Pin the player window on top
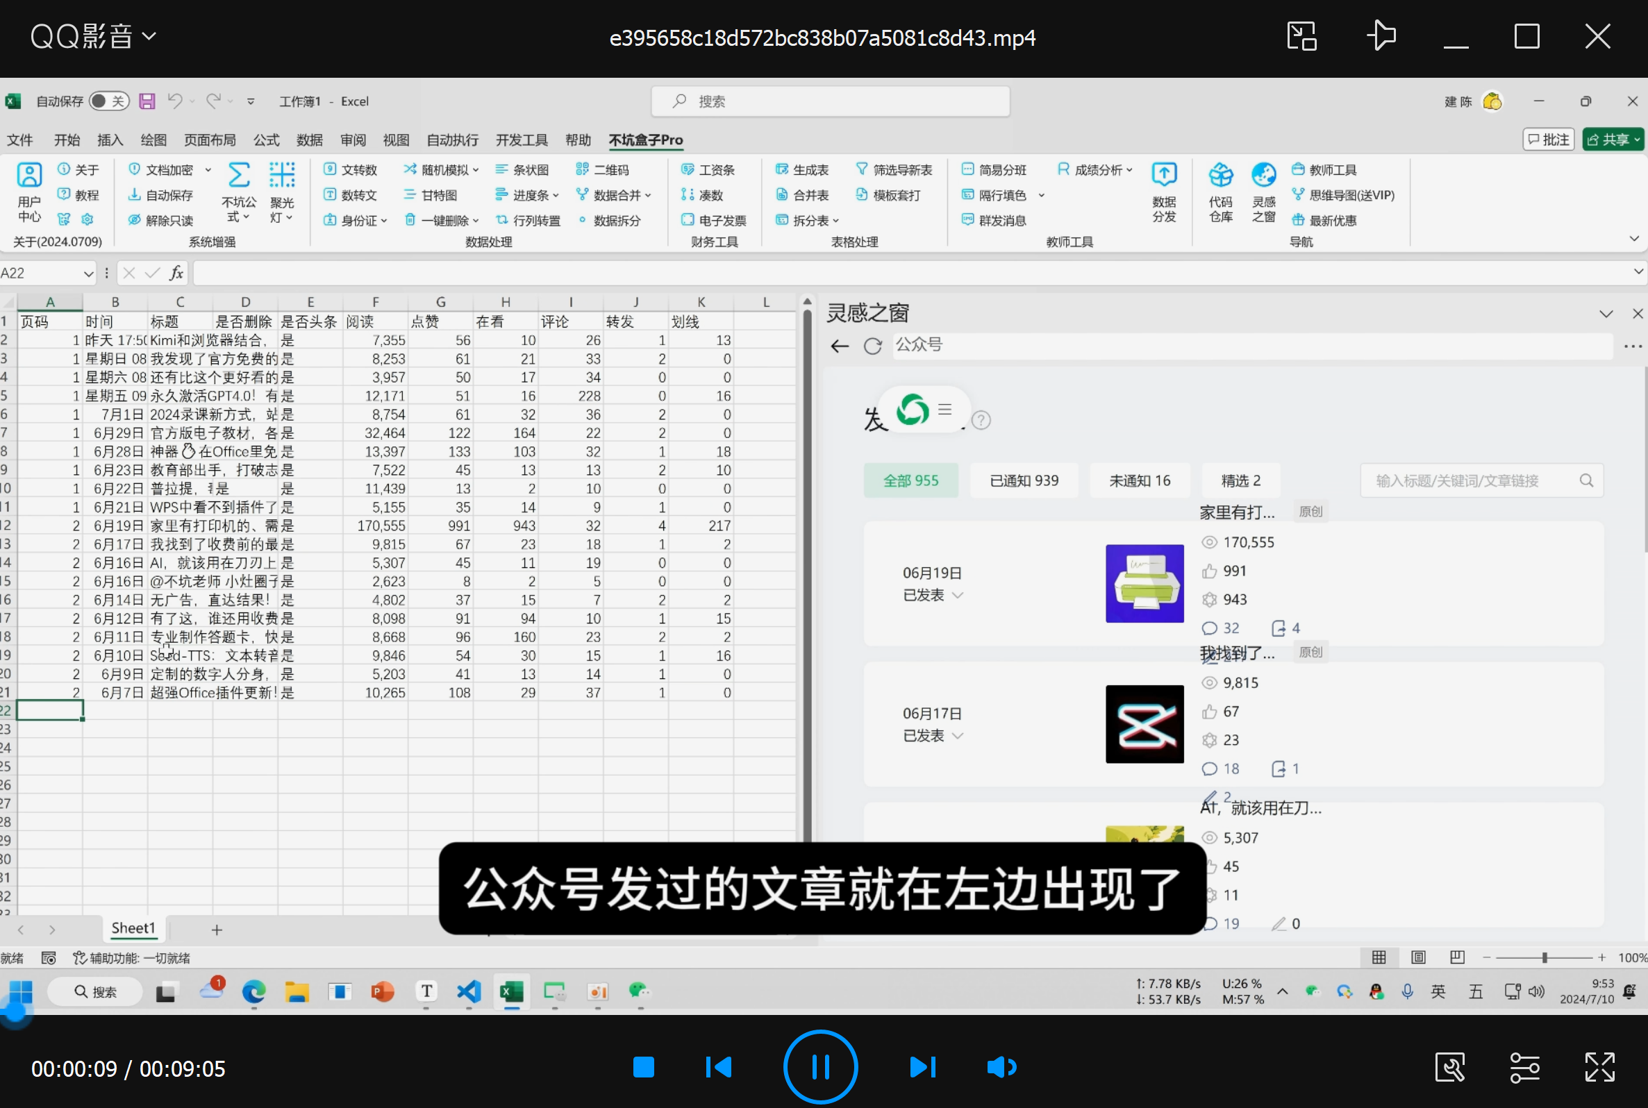This screenshot has height=1108, width=1648. coord(1380,36)
